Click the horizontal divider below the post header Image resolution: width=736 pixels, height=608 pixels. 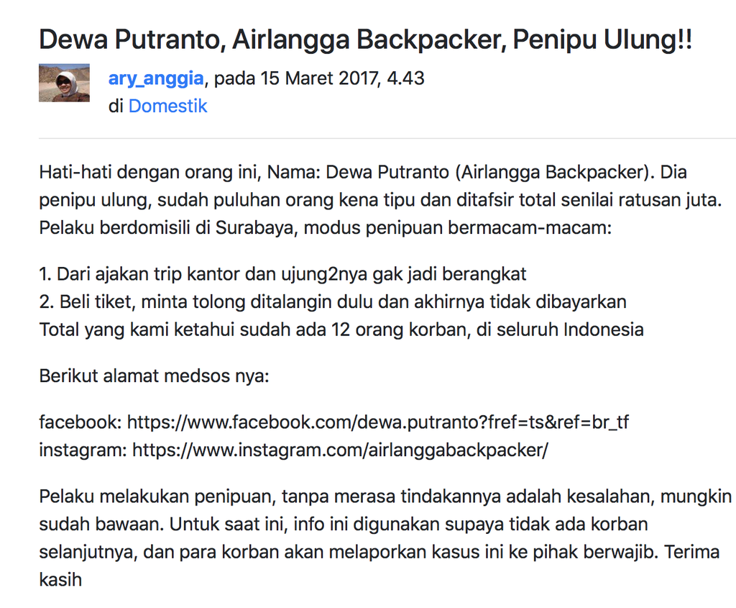click(x=387, y=139)
